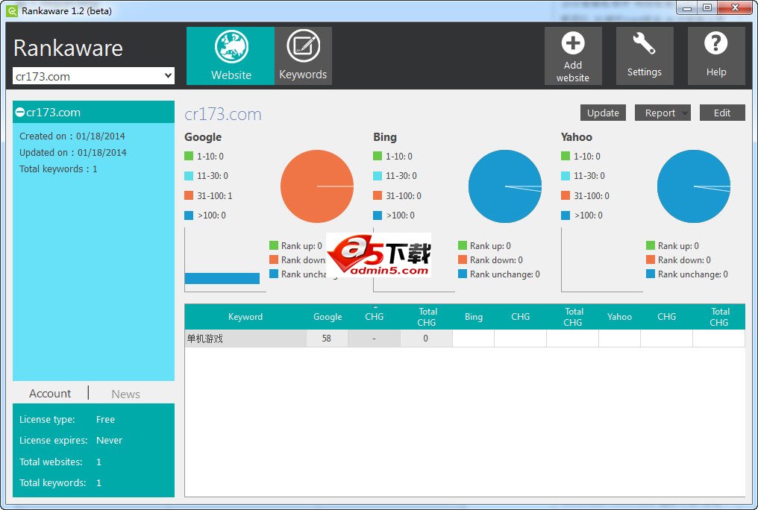Open the Report dropdown button
This screenshot has width=758, height=510.
pos(663,113)
